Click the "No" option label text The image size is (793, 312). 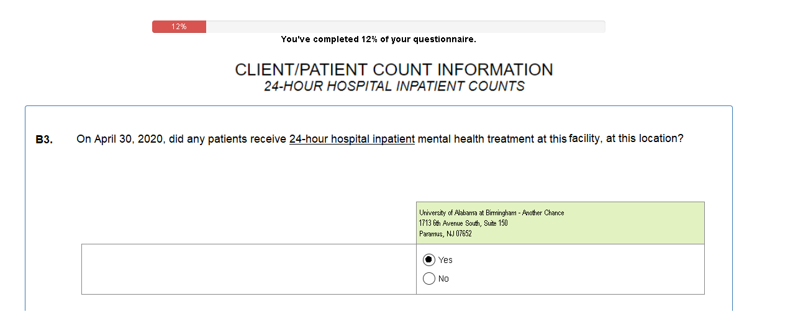[x=443, y=279]
